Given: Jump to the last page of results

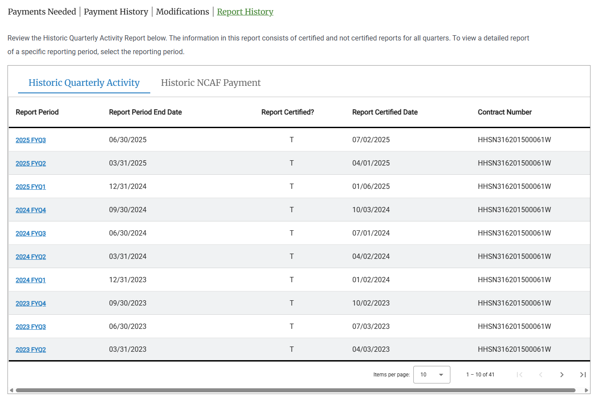Looking at the screenshot, I should click(583, 375).
